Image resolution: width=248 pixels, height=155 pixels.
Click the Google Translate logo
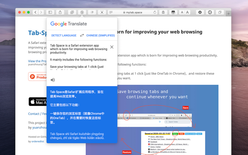(69, 24)
